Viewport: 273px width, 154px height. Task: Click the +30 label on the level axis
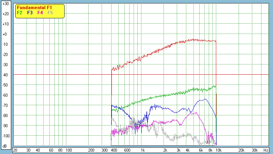click(x=5, y=4)
